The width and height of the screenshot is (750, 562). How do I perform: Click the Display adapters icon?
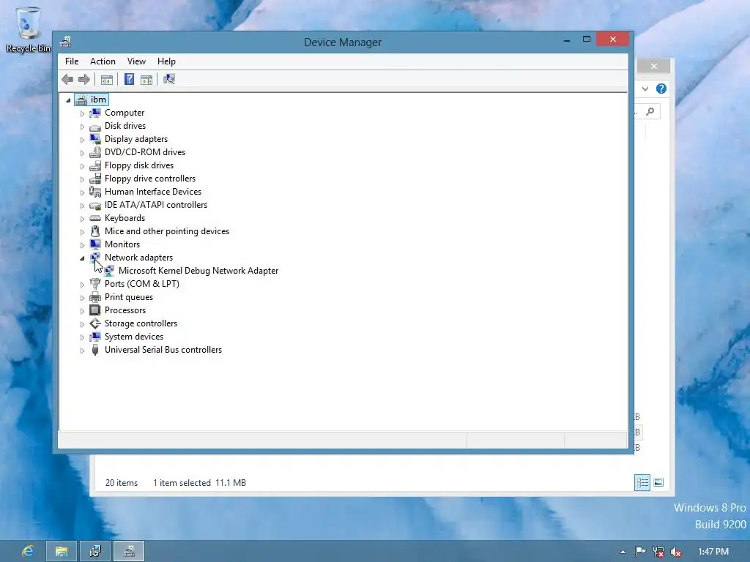(95, 139)
